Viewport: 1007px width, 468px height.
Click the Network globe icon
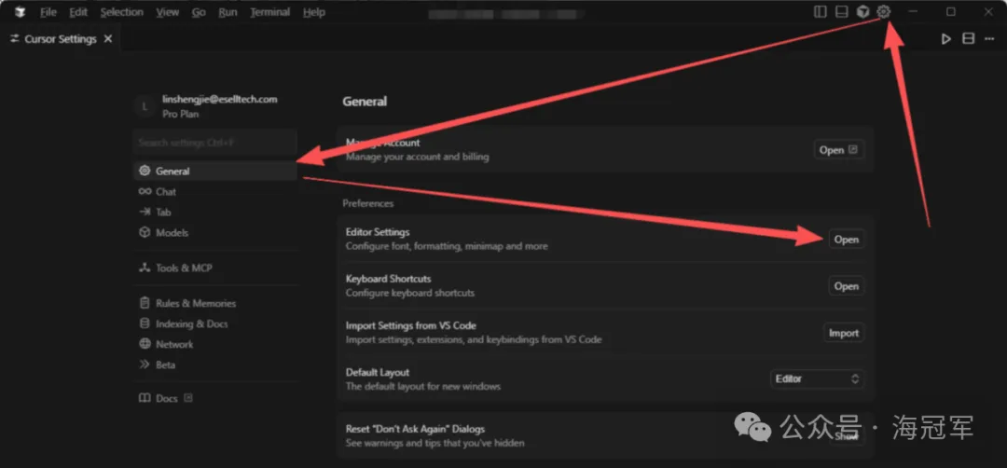point(145,344)
